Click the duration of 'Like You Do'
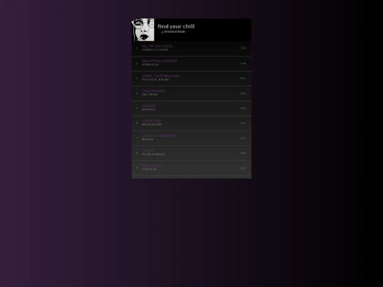 [x=243, y=168]
